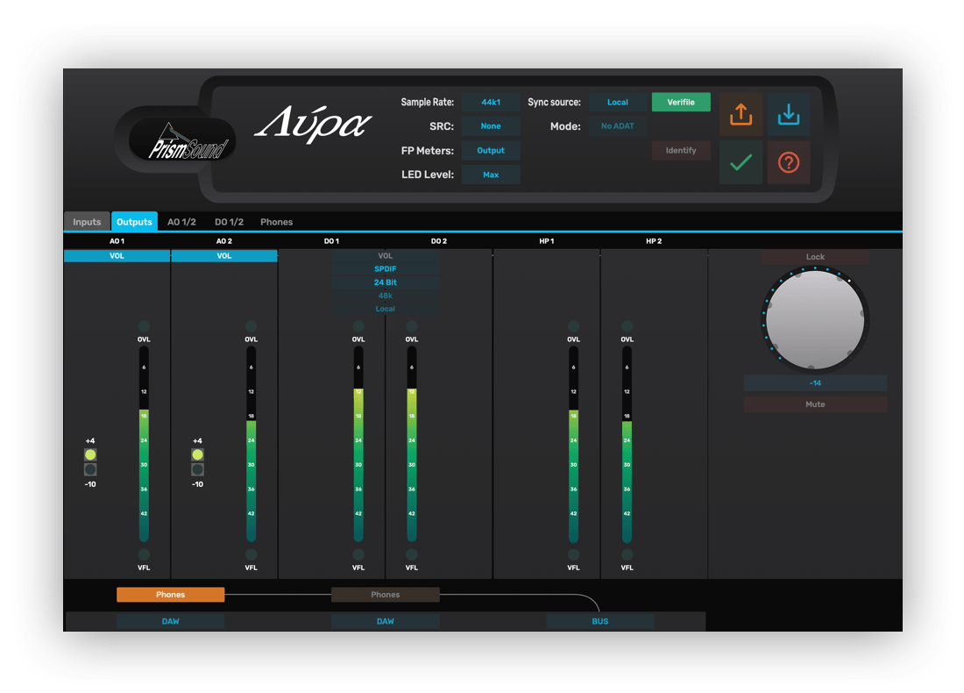Click the AO 1 level meter
The height and width of the screenshot is (693, 964).
click(x=144, y=444)
